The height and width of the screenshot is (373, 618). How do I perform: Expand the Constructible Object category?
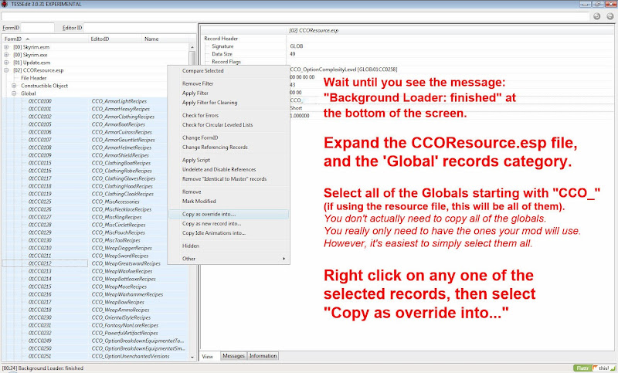click(14, 86)
